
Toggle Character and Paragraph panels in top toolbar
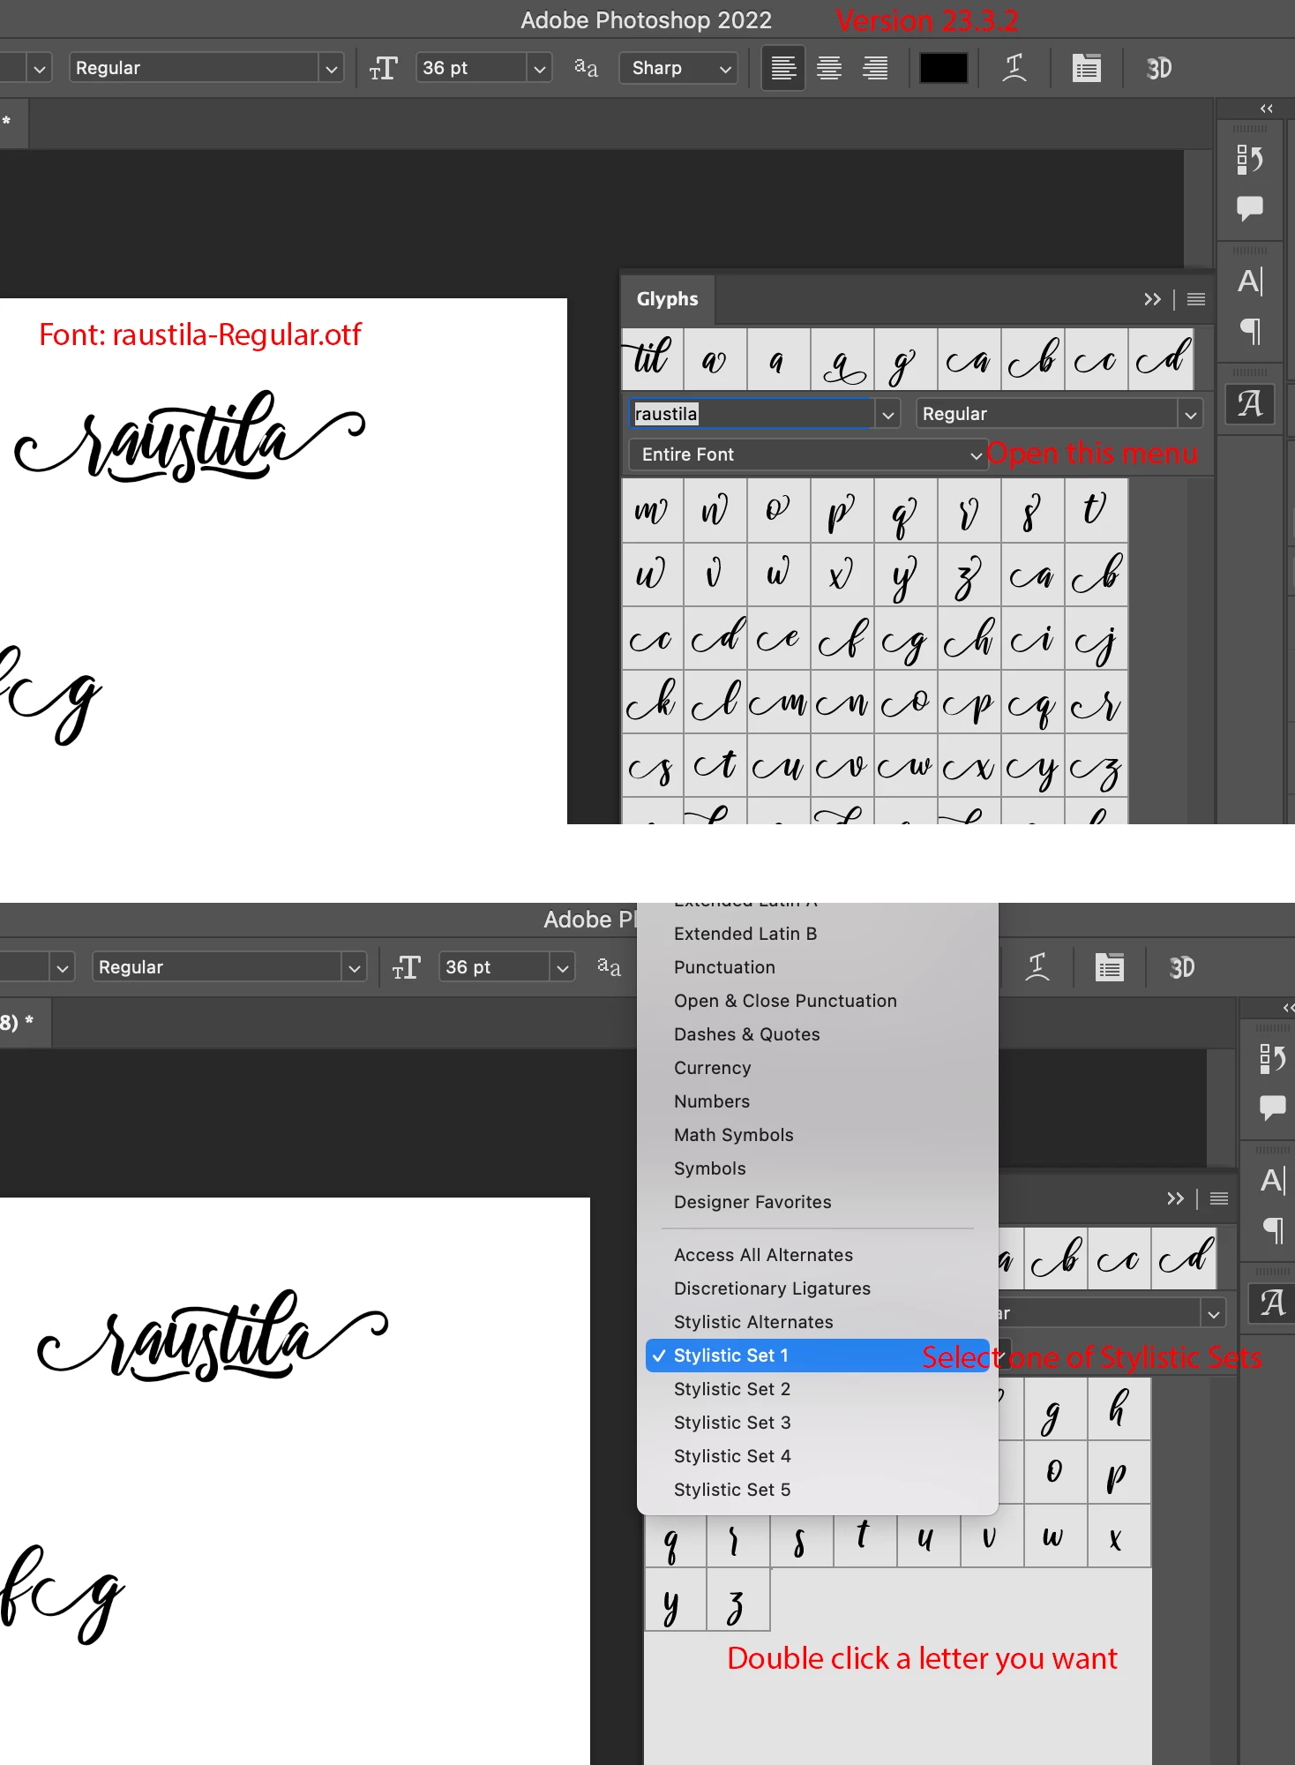[1087, 68]
